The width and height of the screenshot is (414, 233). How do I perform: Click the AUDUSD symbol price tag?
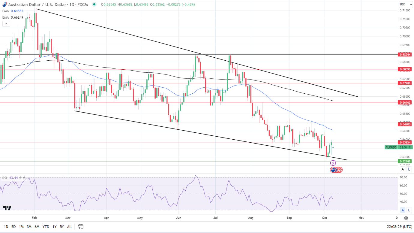391,147
